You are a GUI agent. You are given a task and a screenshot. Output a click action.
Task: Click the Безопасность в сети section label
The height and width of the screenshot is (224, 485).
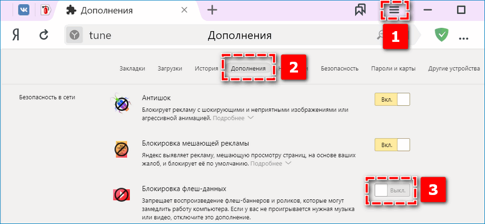[47, 97]
